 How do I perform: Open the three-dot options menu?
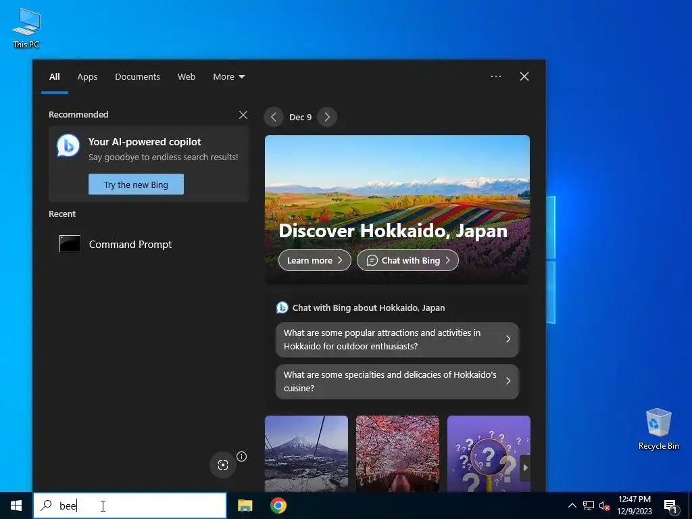point(495,76)
